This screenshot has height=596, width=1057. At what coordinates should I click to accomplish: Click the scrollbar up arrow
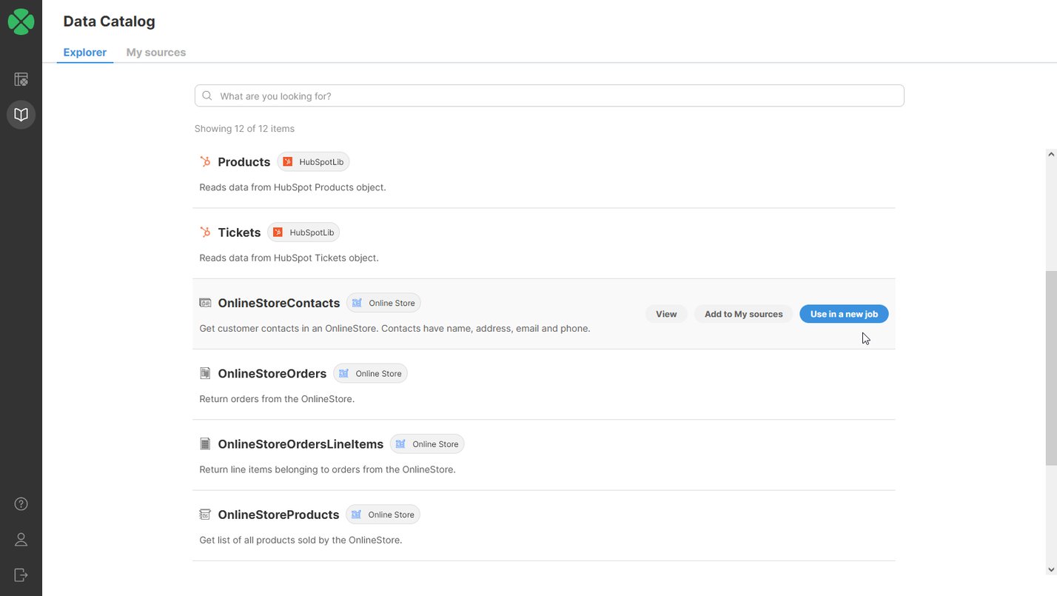click(x=1051, y=155)
